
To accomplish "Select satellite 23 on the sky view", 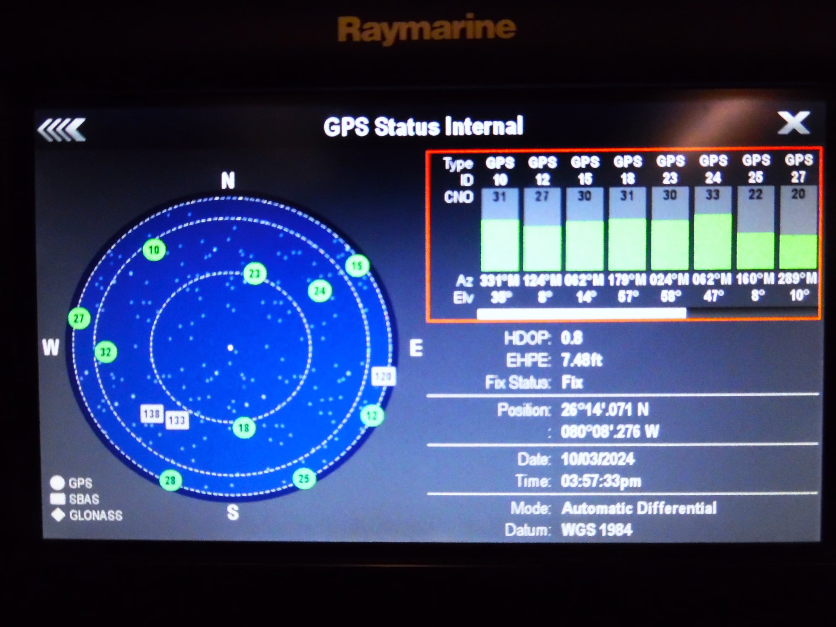I will pyautogui.click(x=255, y=274).
